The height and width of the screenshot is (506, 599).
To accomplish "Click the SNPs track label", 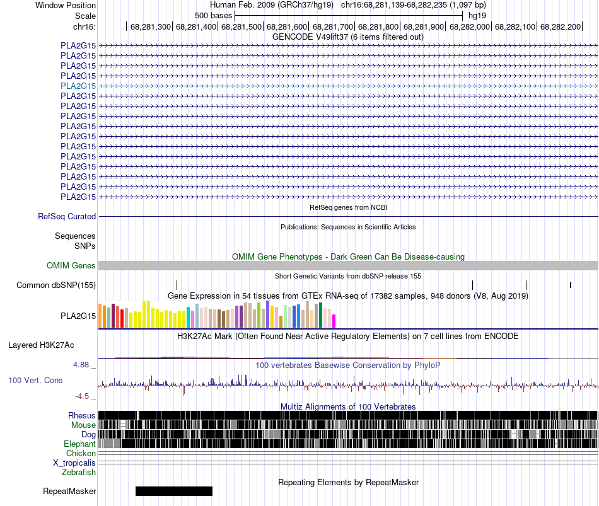I will (x=85, y=246).
